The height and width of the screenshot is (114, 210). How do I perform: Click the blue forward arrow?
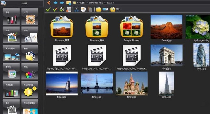pos(62,3)
